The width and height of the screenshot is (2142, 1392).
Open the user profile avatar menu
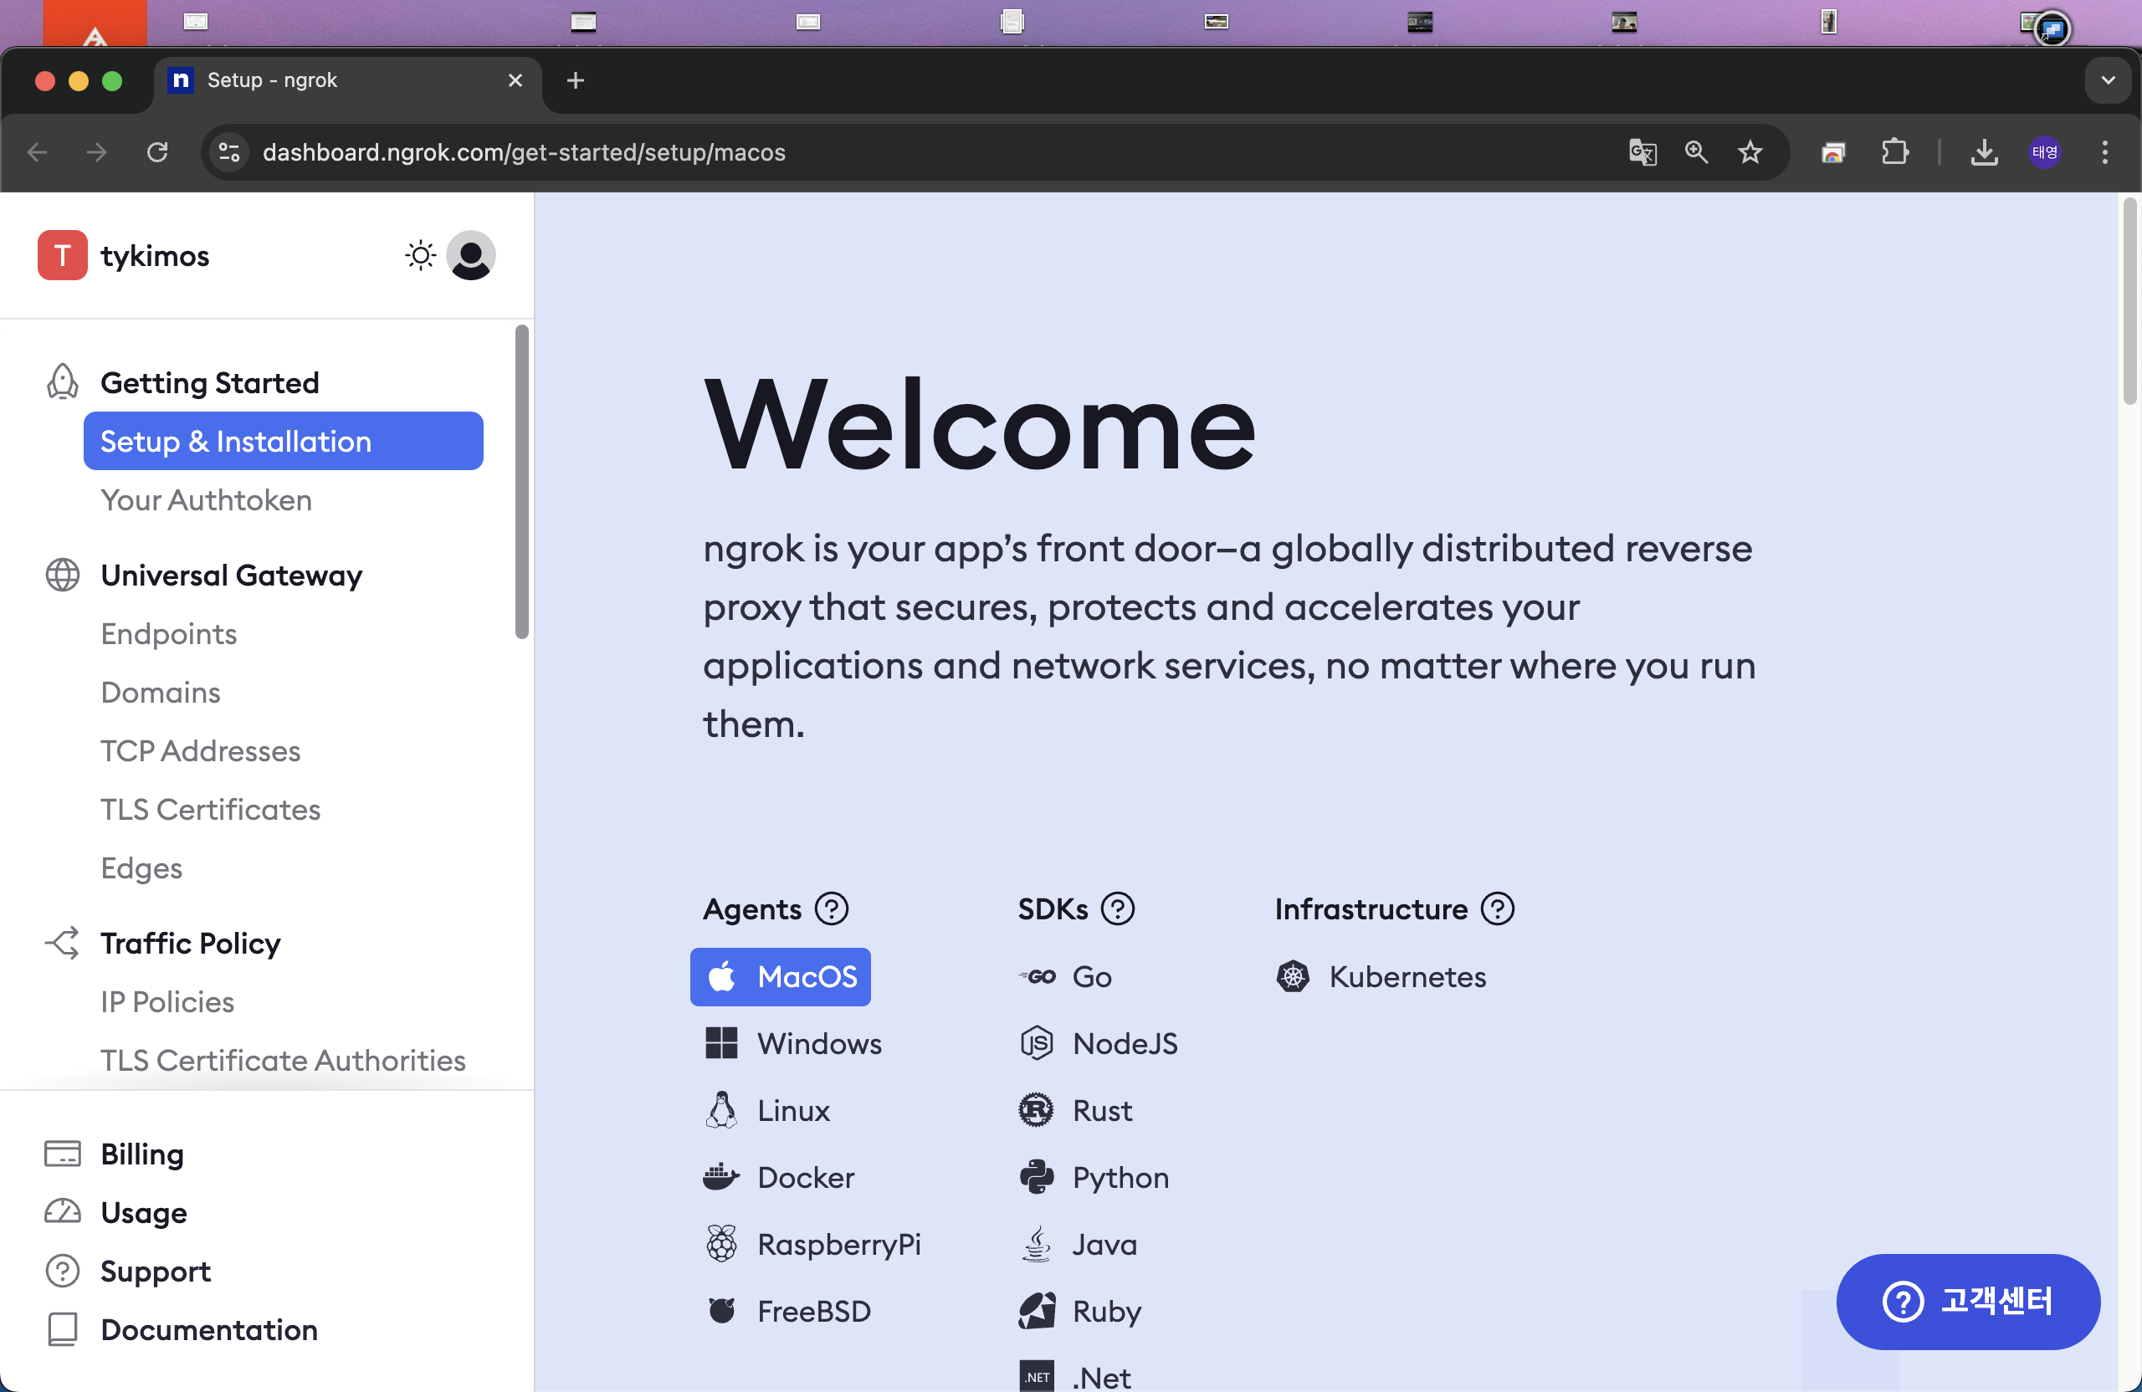coord(471,255)
